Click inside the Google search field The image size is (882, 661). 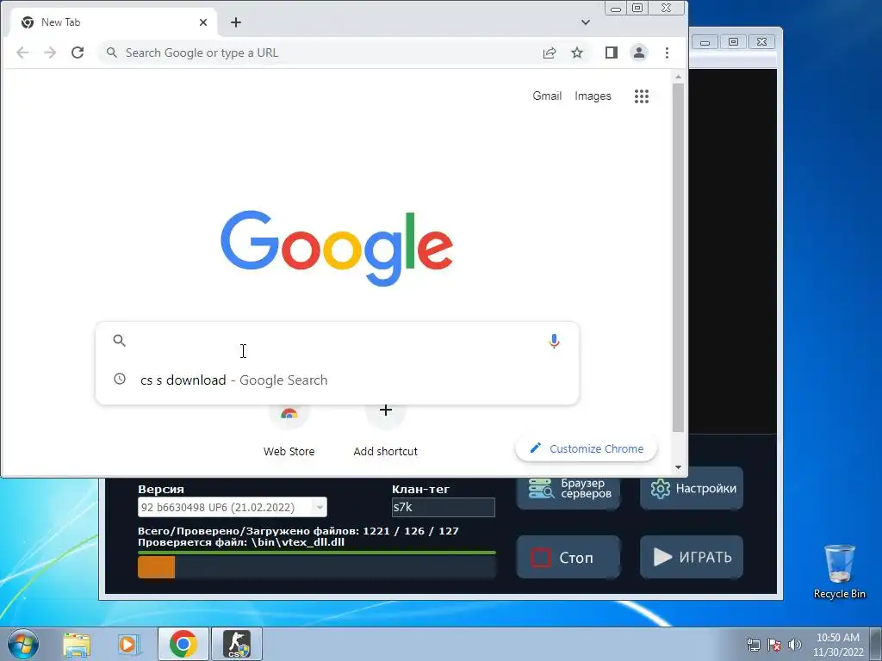(338, 341)
